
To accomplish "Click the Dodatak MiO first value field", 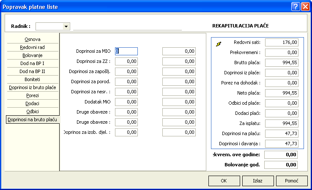I will click(x=126, y=102).
